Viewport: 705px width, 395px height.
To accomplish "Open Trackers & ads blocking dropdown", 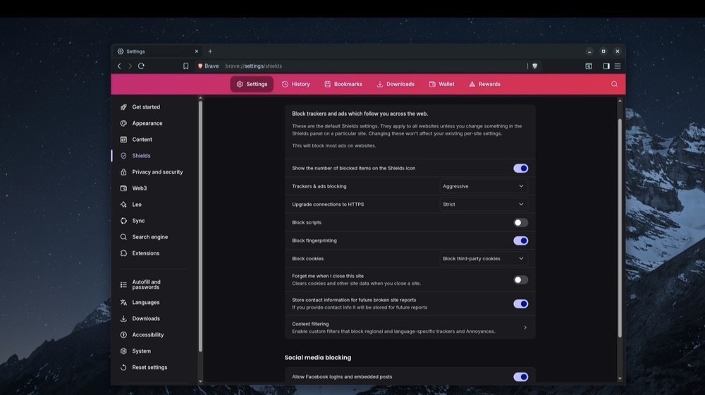I will click(483, 186).
